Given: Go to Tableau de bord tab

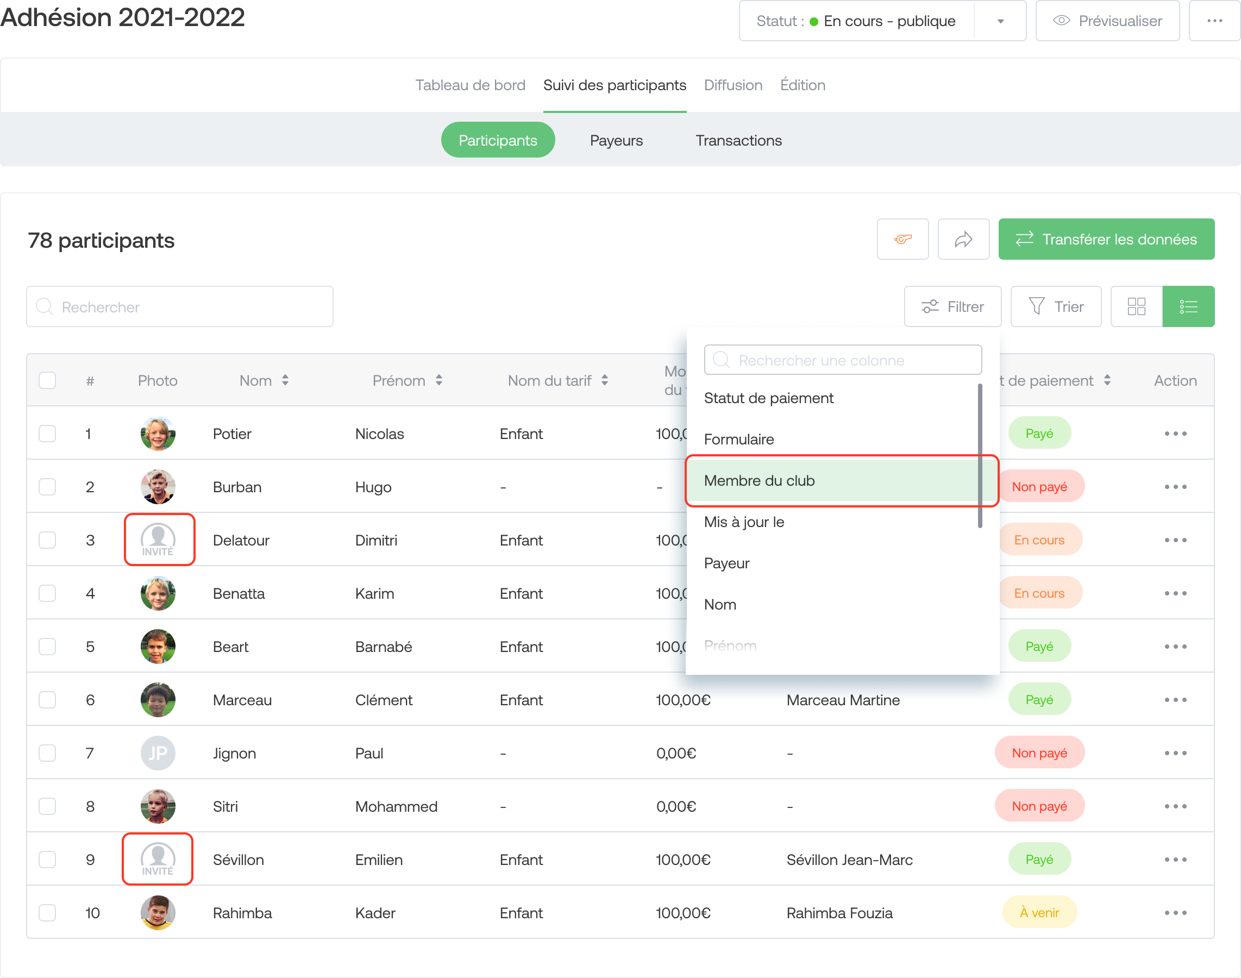Looking at the screenshot, I should (x=469, y=85).
